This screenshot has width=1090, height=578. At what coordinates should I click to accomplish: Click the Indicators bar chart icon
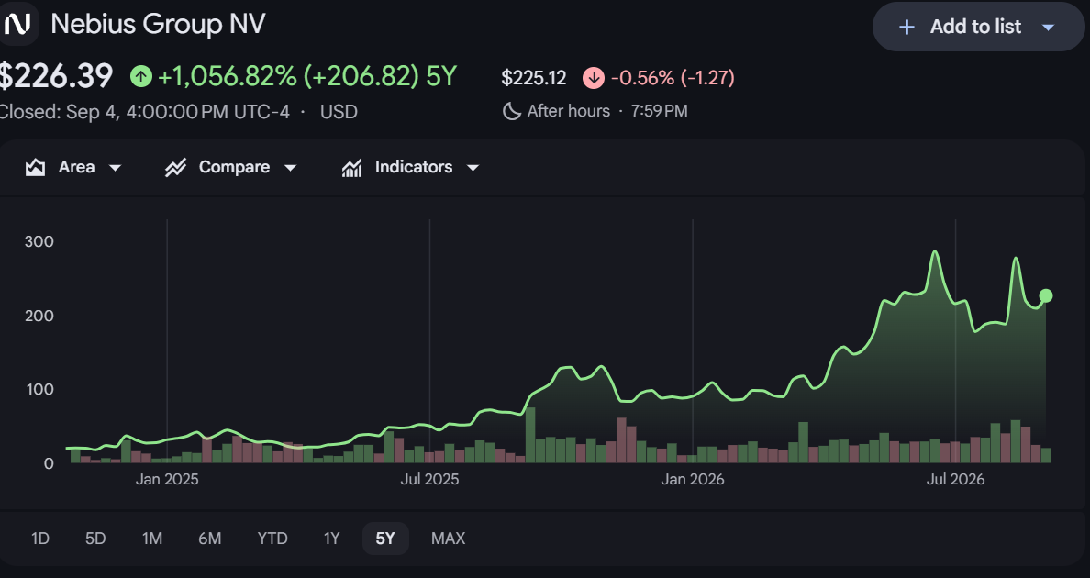351,167
